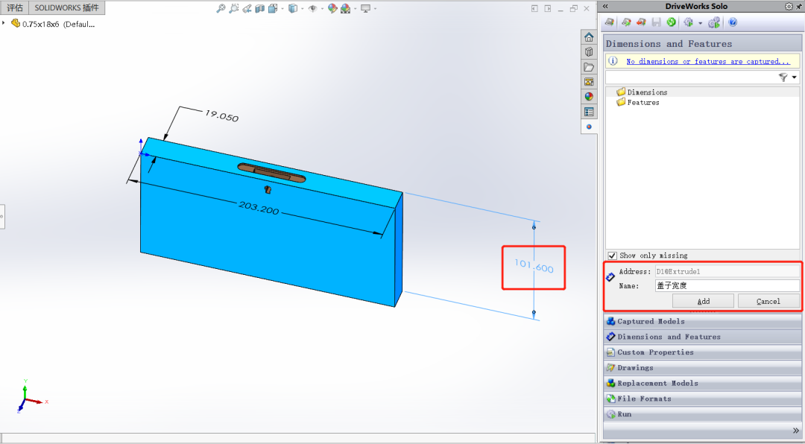Click the Zoom to Area icon

(233, 8)
